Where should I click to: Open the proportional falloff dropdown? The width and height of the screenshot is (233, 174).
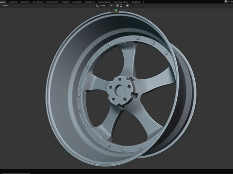point(132,6)
